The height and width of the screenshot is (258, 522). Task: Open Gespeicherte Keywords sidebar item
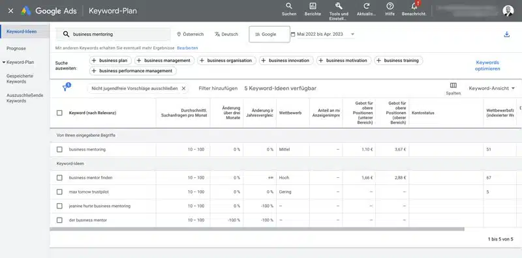click(20, 79)
